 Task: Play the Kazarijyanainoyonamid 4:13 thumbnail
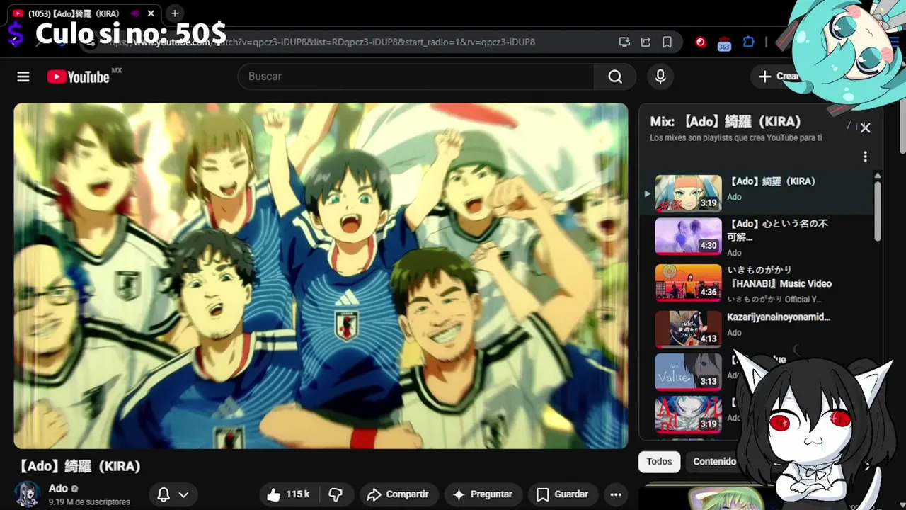coord(688,329)
